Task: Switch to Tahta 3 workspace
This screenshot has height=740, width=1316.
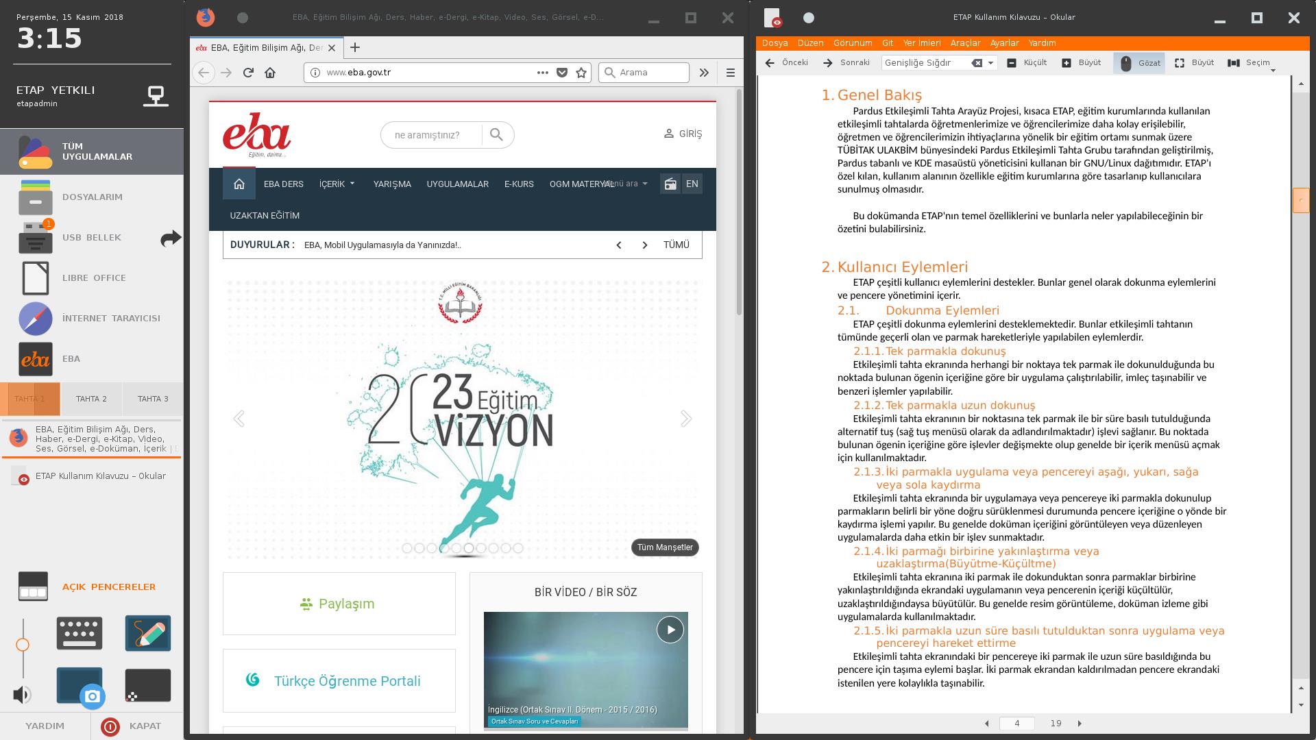Action: pyautogui.click(x=153, y=398)
